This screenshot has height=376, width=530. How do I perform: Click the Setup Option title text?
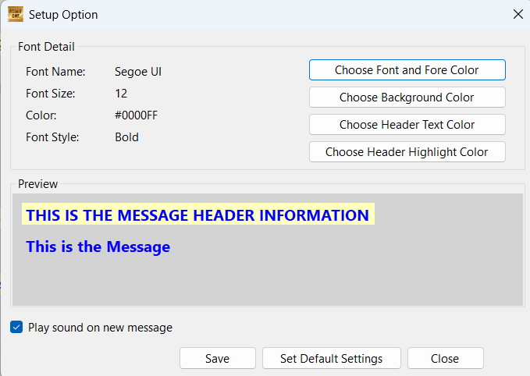(x=63, y=15)
